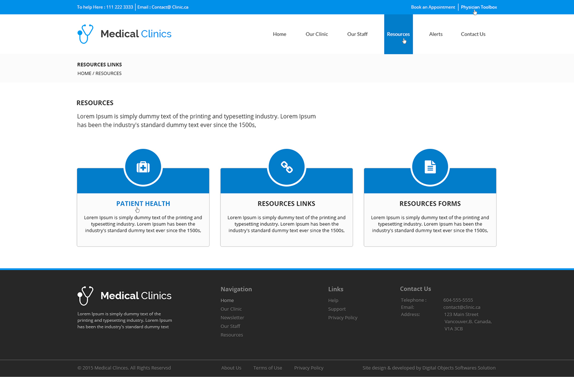Navigate to the Our Staff page
The image size is (574, 377).
[x=357, y=34]
